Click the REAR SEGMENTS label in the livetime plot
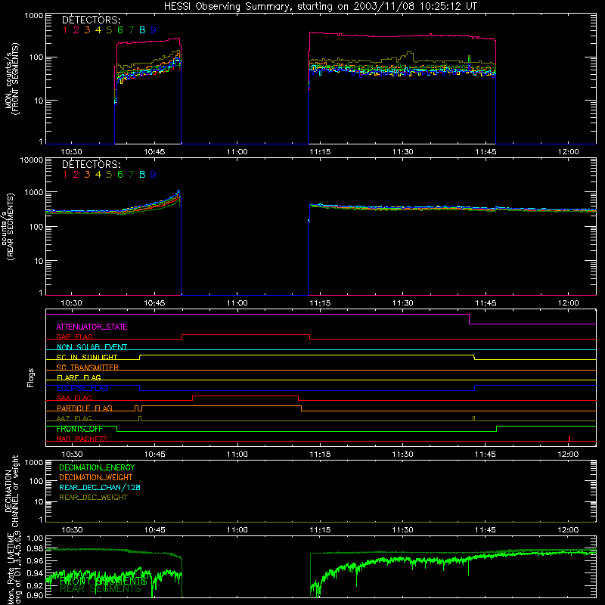 click(x=101, y=589)
